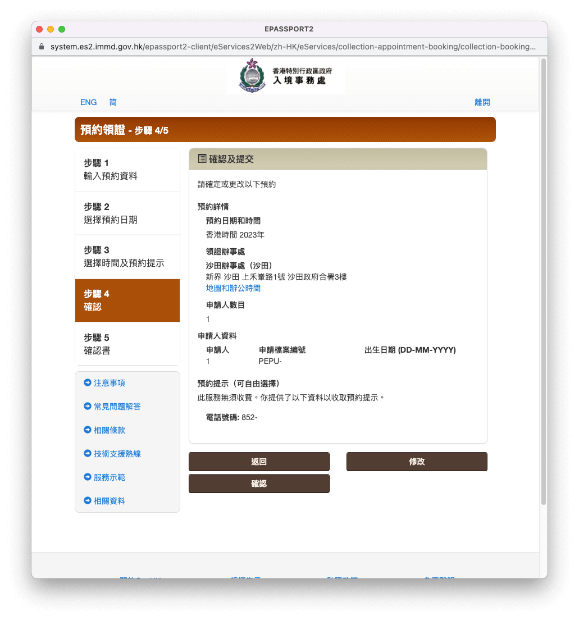Click the PEPU- application number

(270, 361)
